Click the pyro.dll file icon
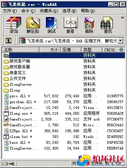This screenshot has height=168, width=127. (6, 96)
